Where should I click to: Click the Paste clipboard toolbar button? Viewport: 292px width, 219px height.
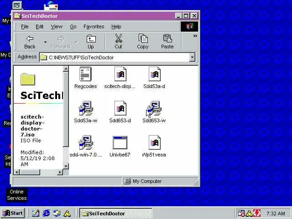pos(167,42)
